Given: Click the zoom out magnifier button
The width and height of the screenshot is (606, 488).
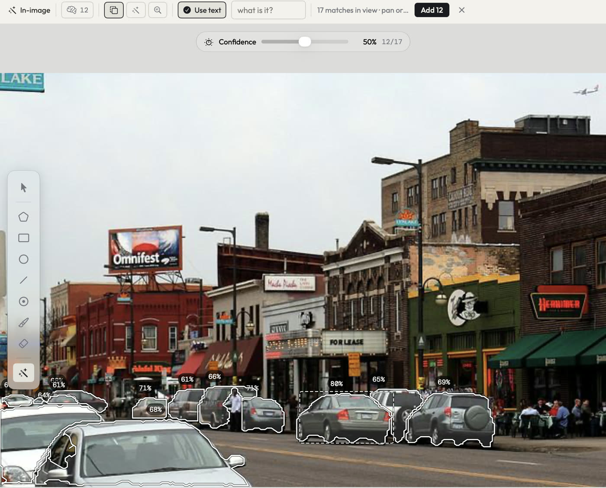Looking at the screenshot, I should pos(158,10).
